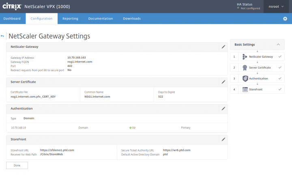Screen dimensions: 292x195
Task: Click the NetScaler Gateway step icon
Action: coord(245,57)
